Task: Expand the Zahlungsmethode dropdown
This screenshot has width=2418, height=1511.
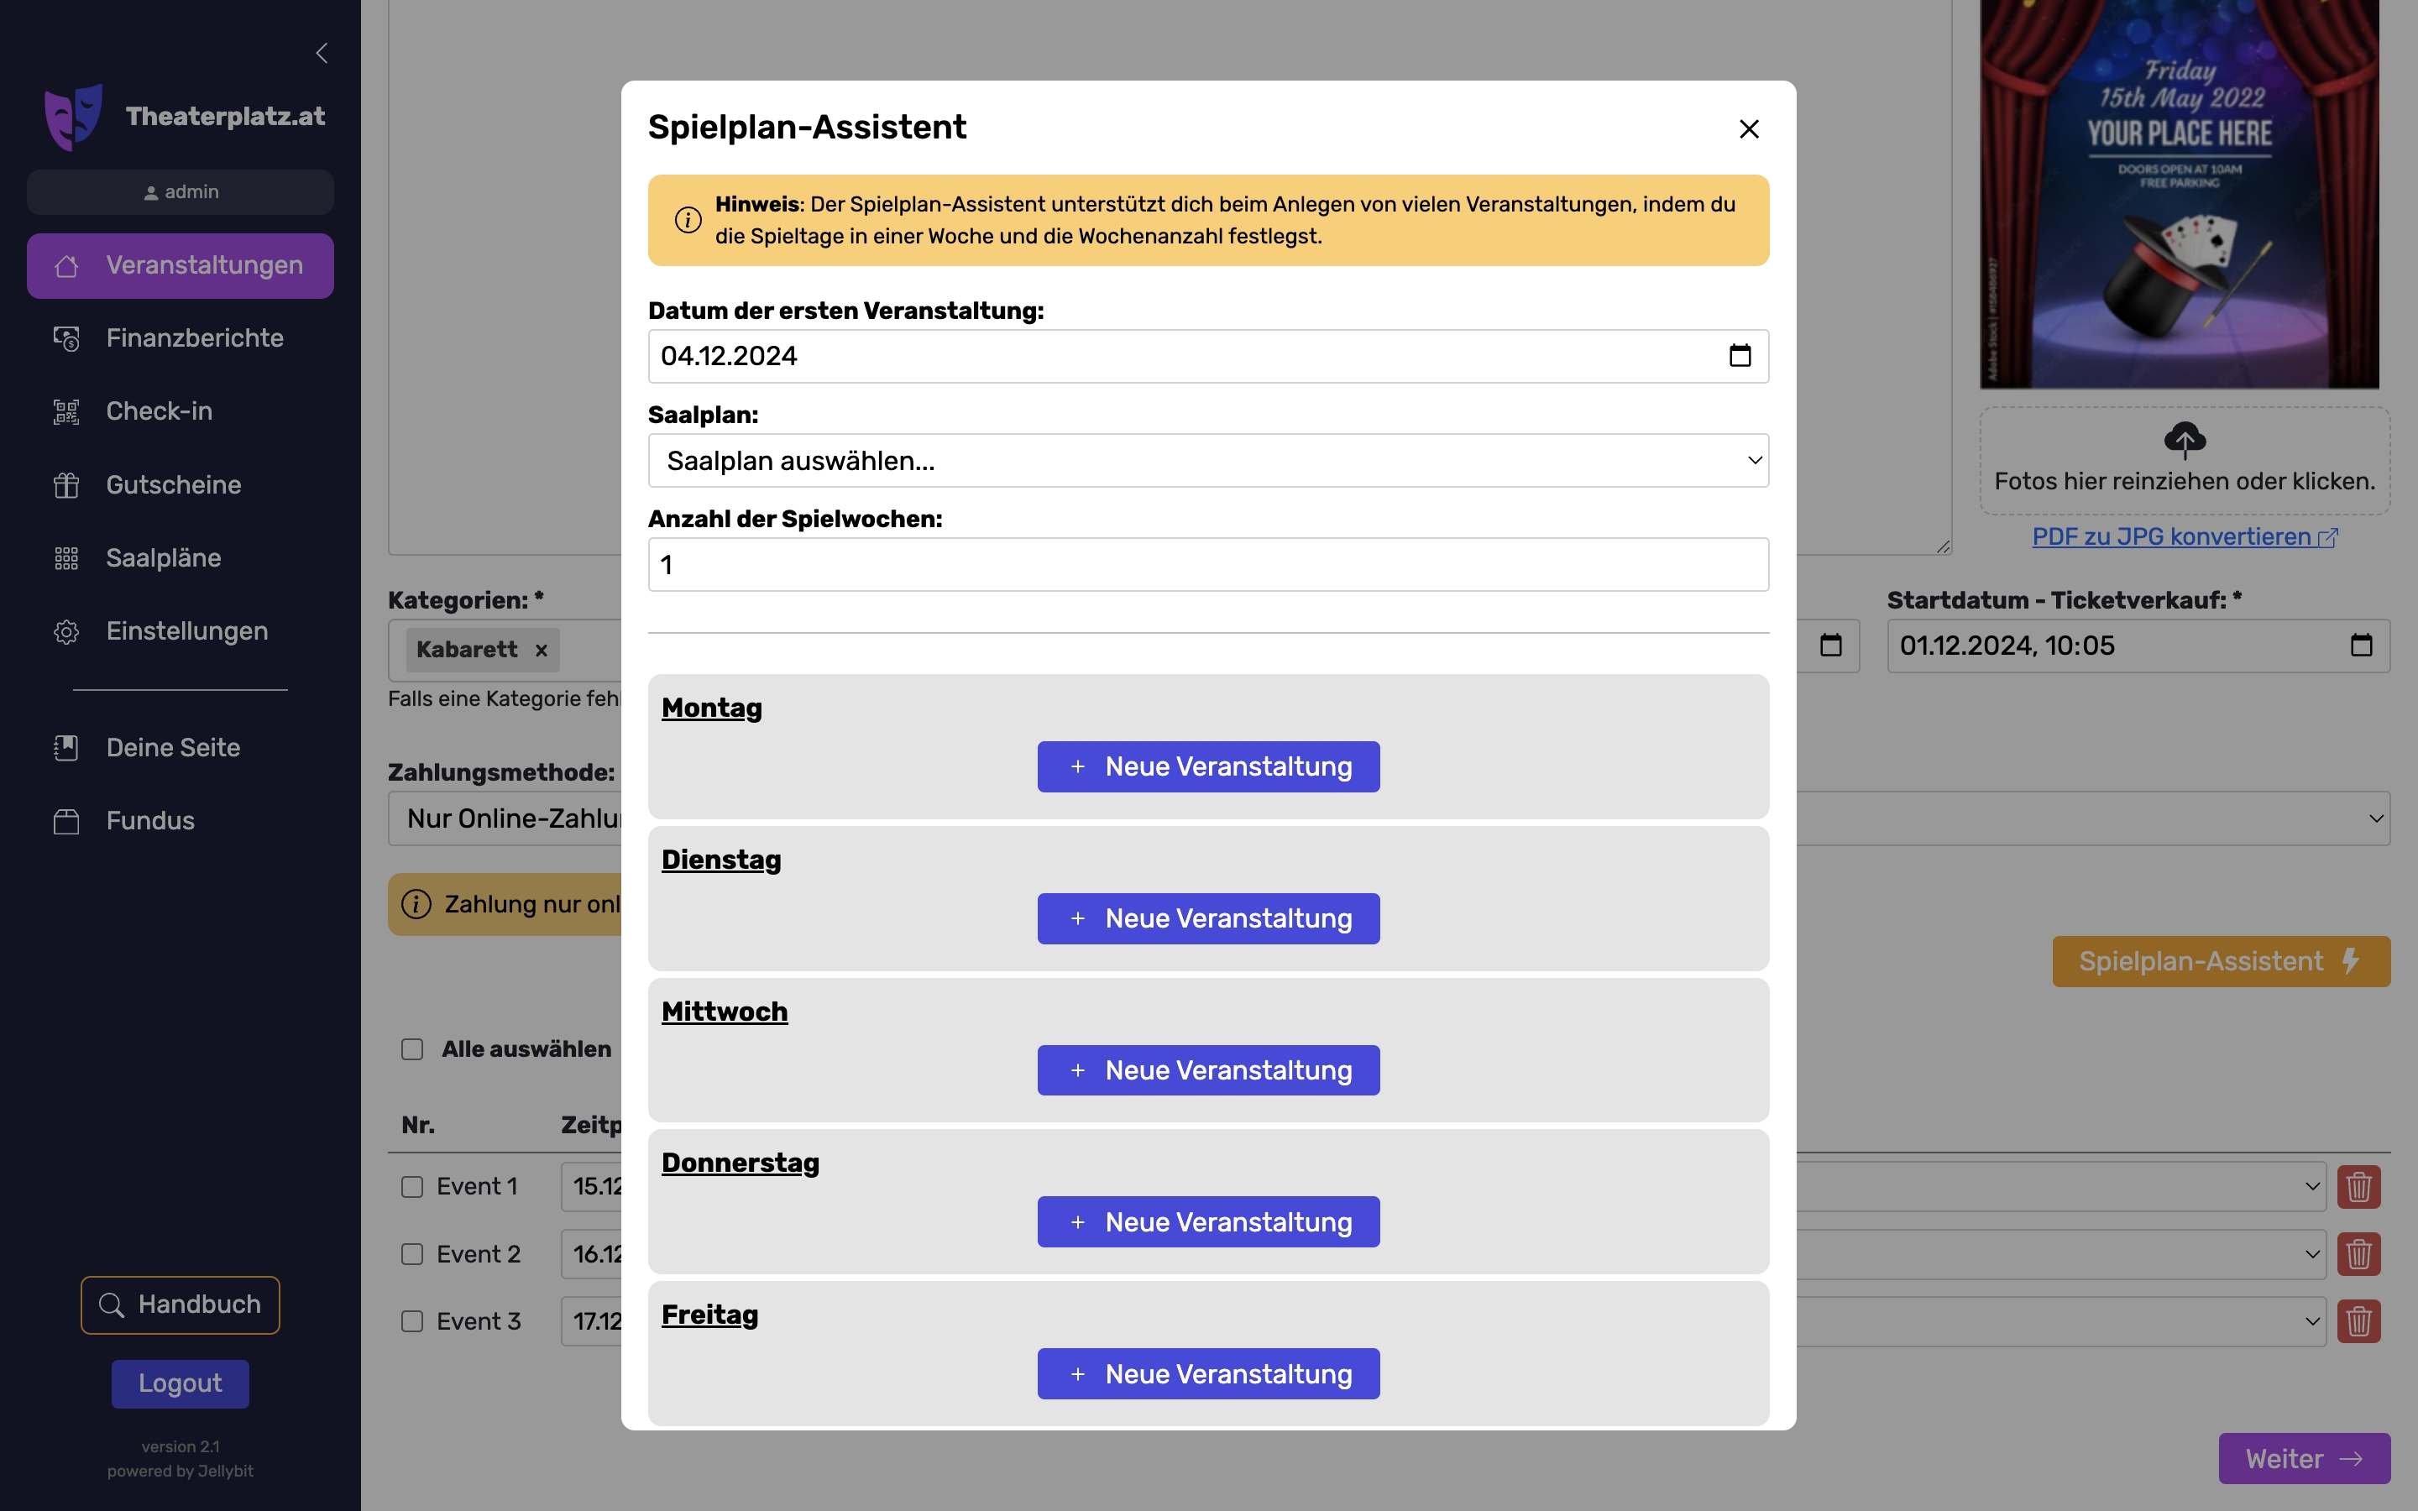Action: point(2374,818)
